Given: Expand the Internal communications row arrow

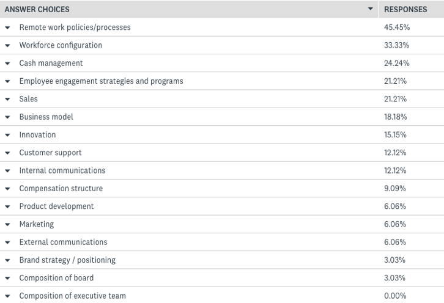Looking at the screenshot, I should [x=7, y=170].
